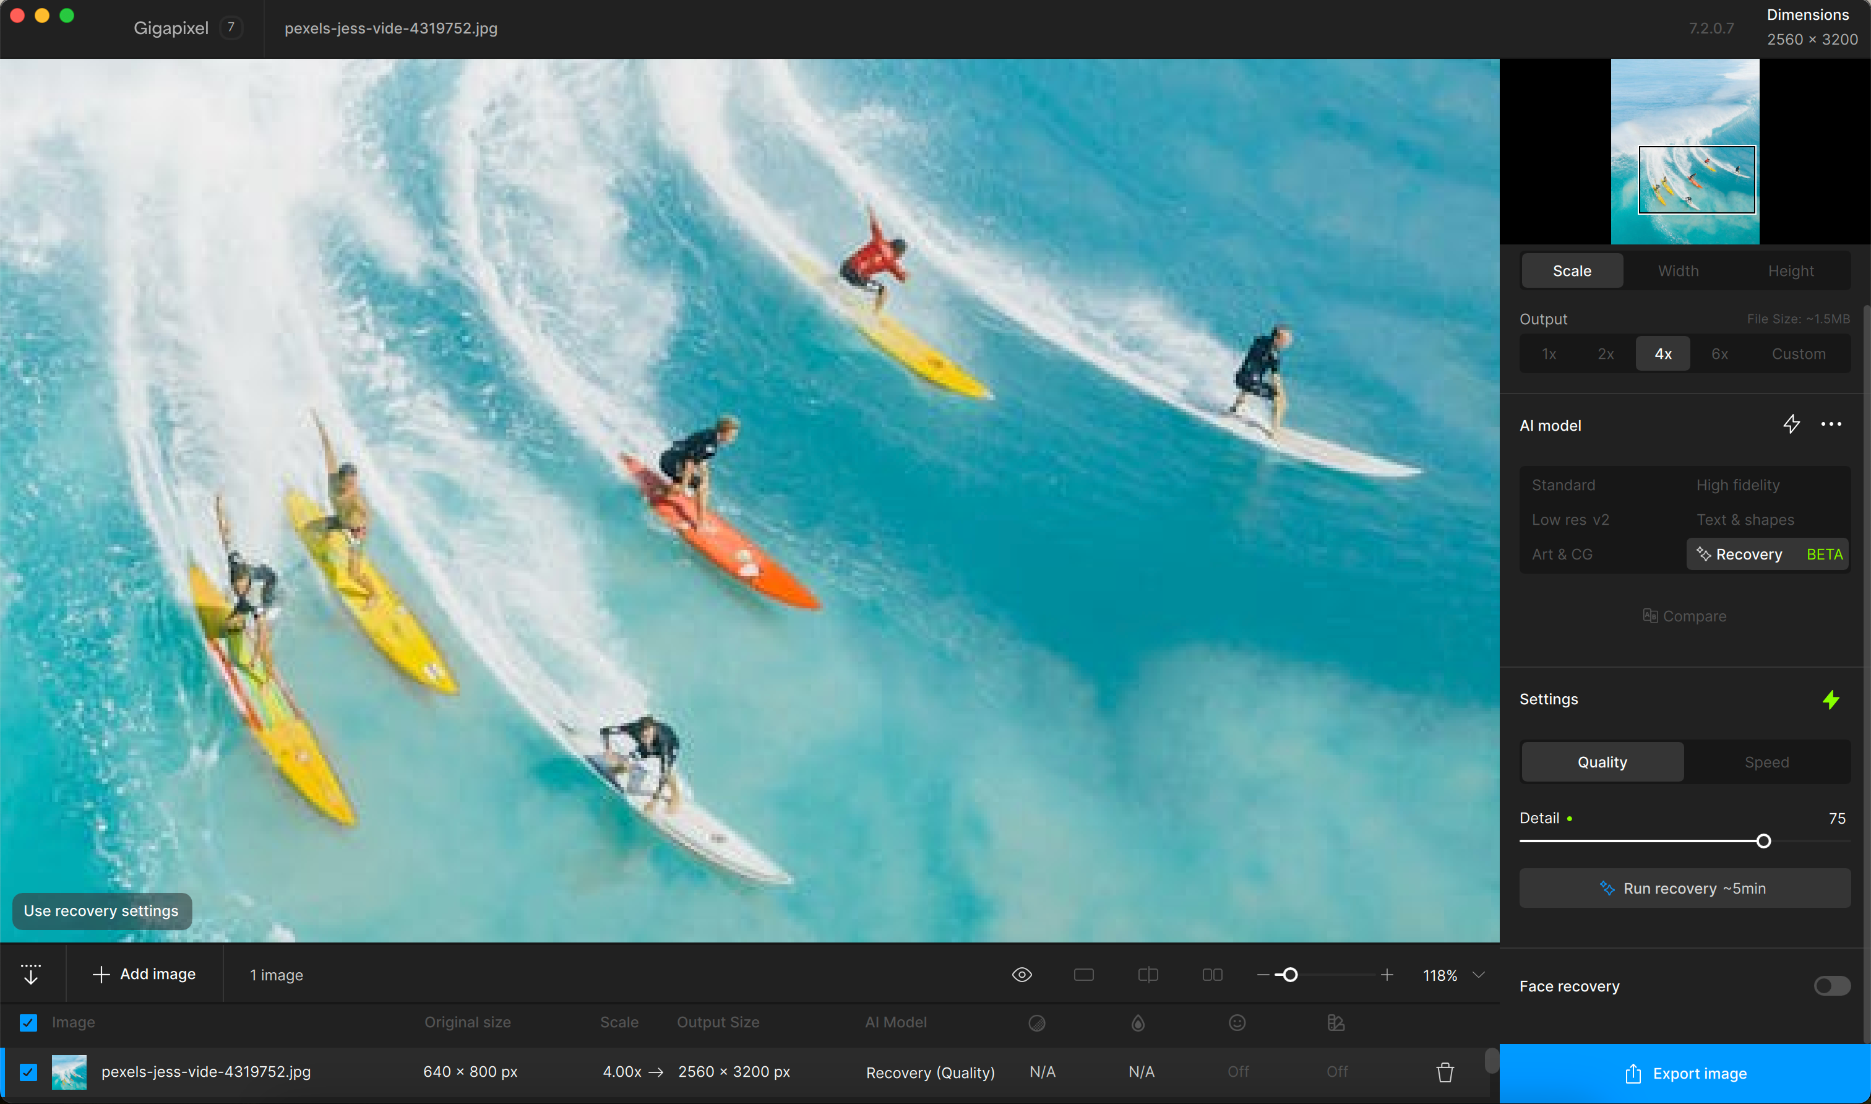Viewport: 1871px width, 1104px height.
Task: Click the zoom out minus icon
Action: click(x=1263, y=975)
